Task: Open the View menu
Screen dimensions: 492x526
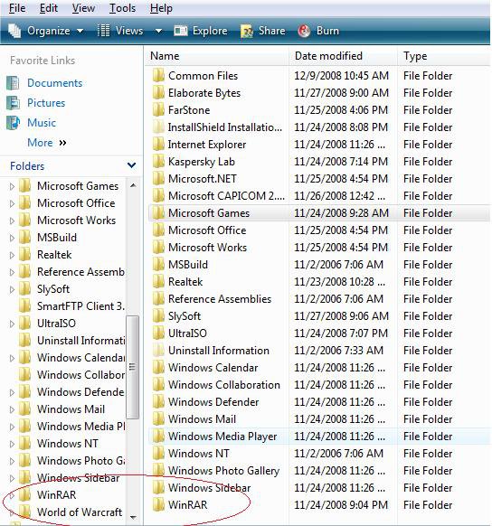Action: coord(83,8)
